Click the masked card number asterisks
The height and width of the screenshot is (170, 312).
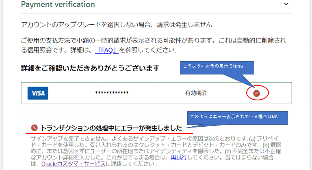coord(112,93)
